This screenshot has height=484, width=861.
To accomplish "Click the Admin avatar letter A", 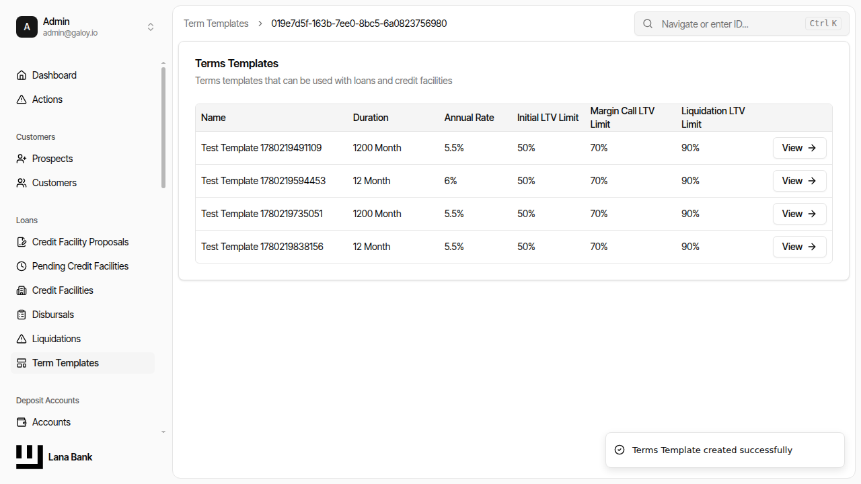I will click(x=27, y=27).
